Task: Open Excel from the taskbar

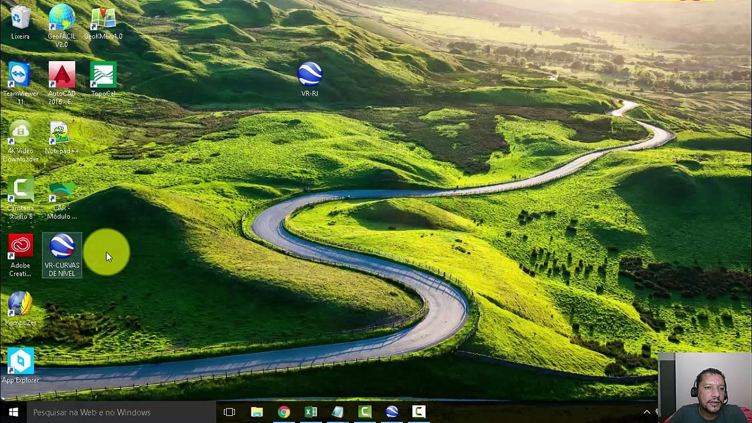Action: pyautogui.click(x=311, y=412)
